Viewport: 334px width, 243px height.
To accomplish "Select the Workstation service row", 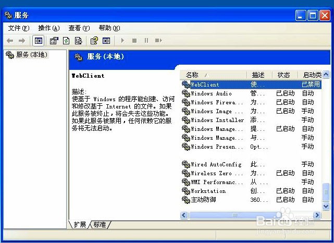I will pyautogui.click(x=251, y=191).
